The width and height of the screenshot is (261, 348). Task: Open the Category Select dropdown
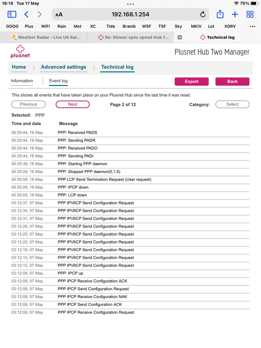pos(232,104)
